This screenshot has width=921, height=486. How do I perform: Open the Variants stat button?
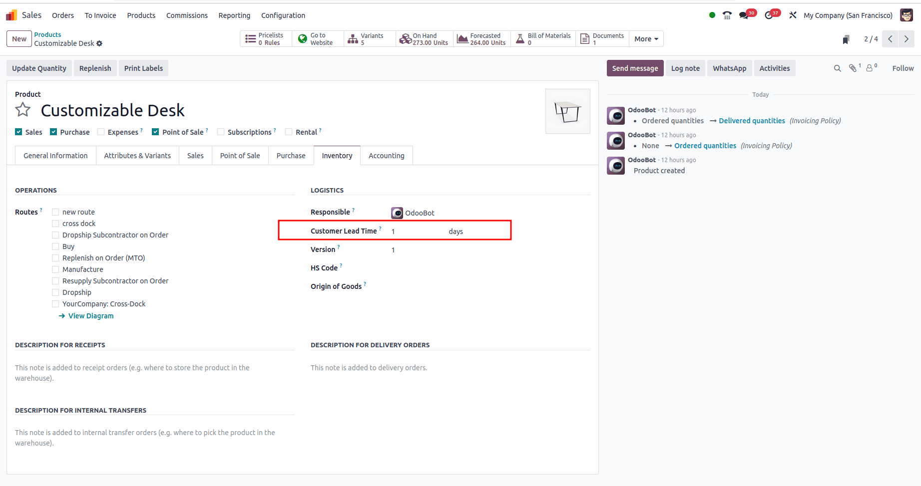(369, 39)
